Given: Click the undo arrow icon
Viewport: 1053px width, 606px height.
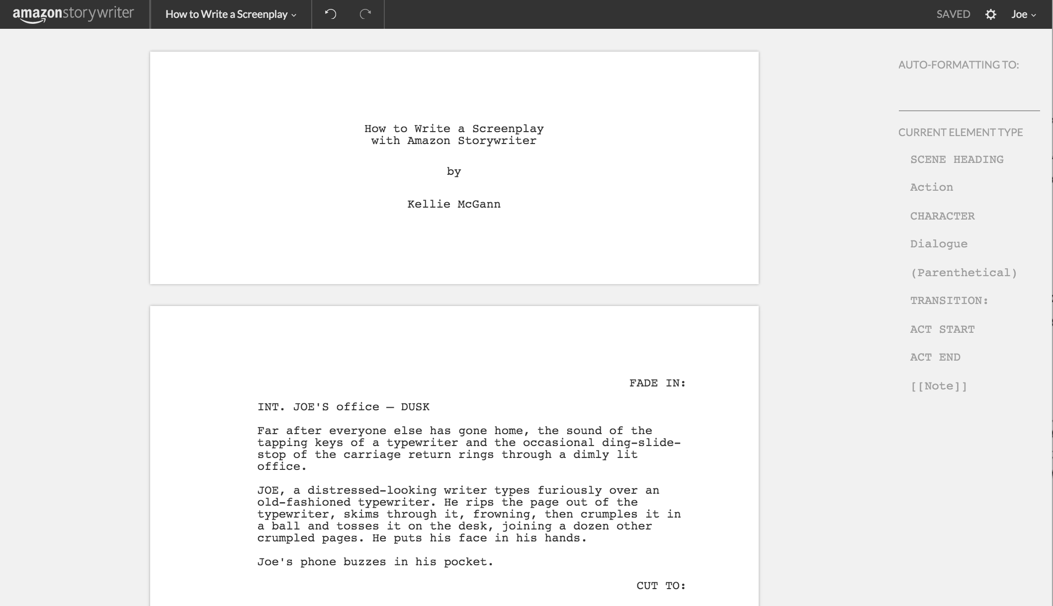Looking at the screenshot, I should tap(331, 14).
